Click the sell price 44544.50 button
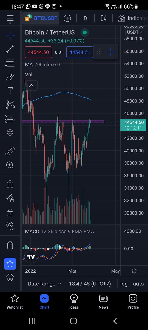This screenshot has width=148, height=330. 38,52
